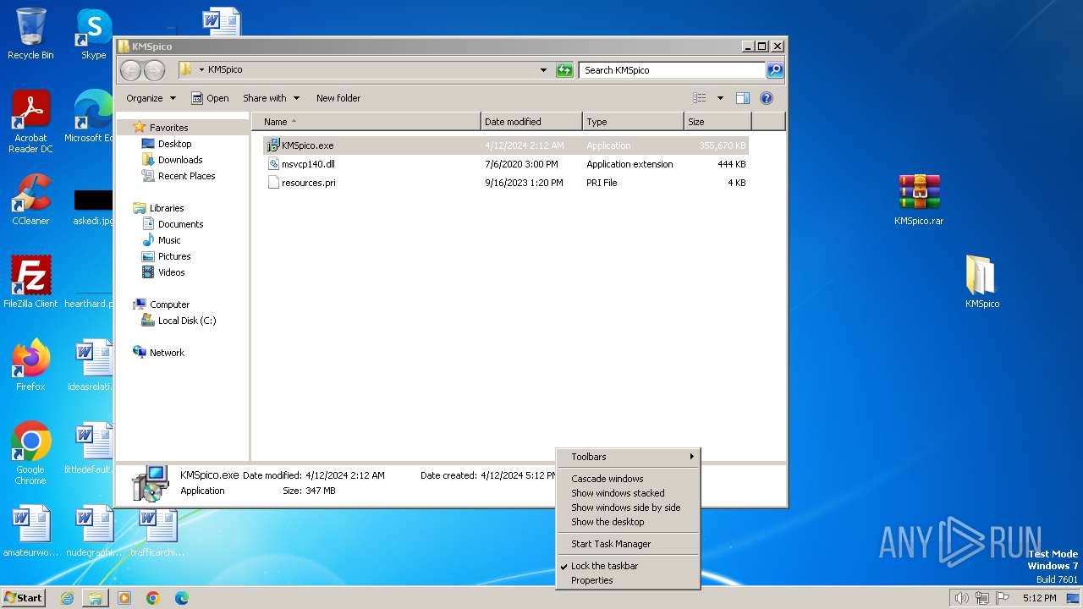
Task: Click the change view icon
Action: point(700,98)
